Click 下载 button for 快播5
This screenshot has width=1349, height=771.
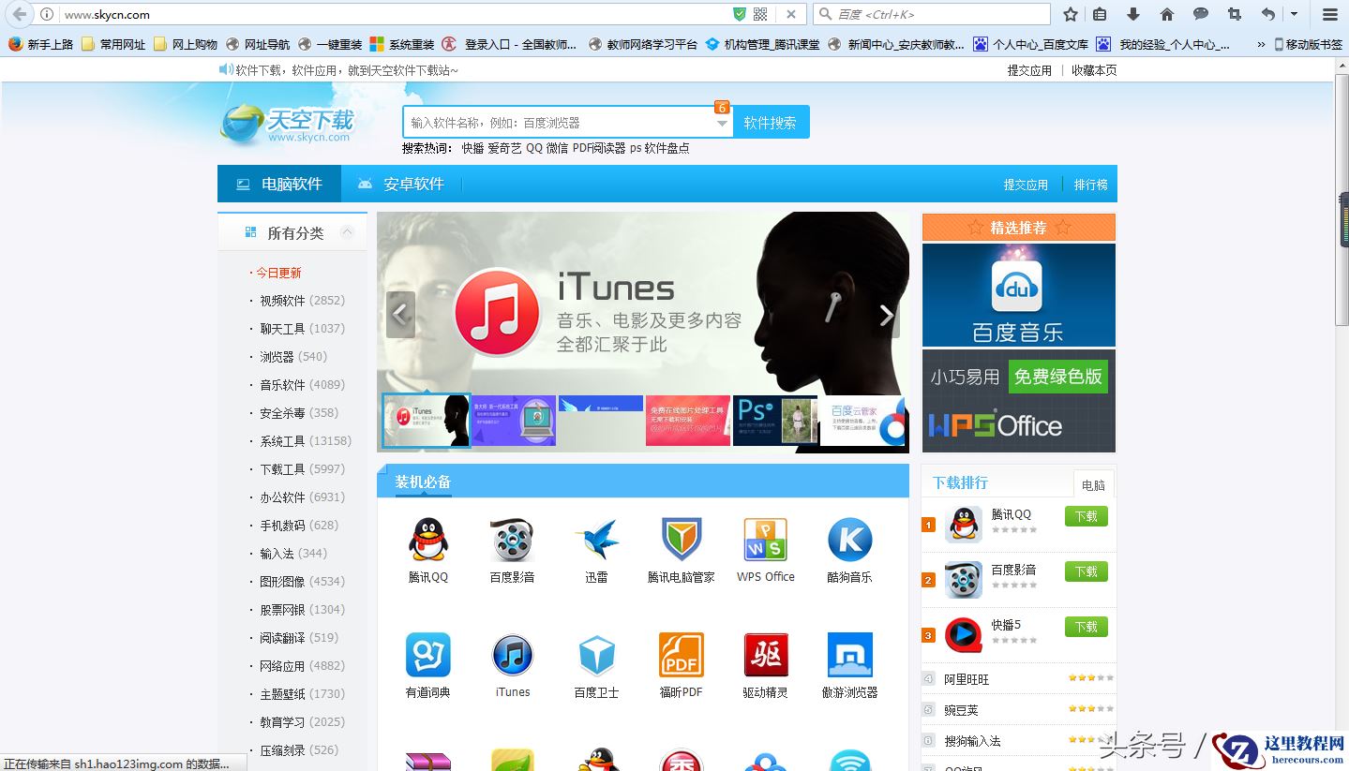pos(1086,627)
